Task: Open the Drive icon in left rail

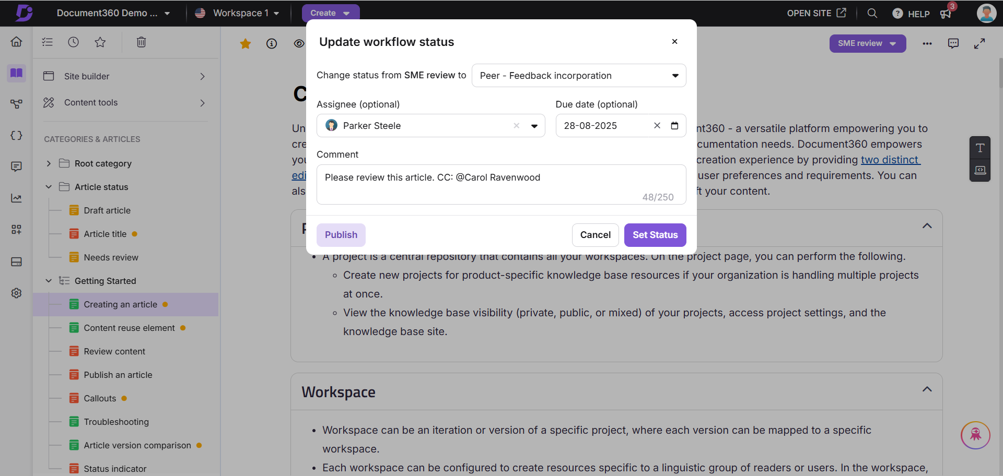Action: (16, 261)
